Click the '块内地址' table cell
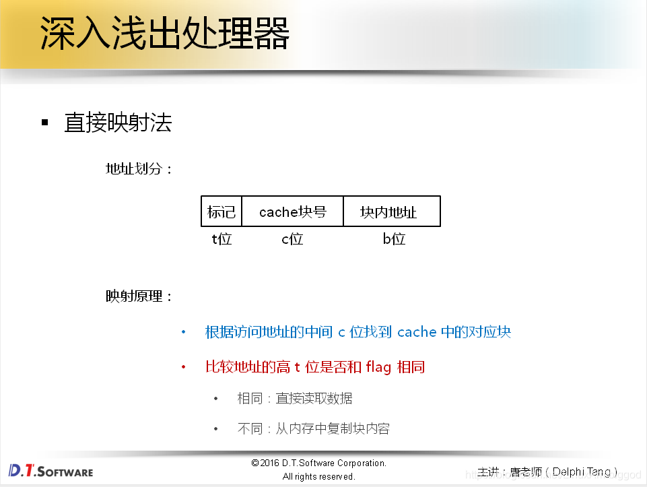The image size is (647, 487). click(x=393, y=211)
